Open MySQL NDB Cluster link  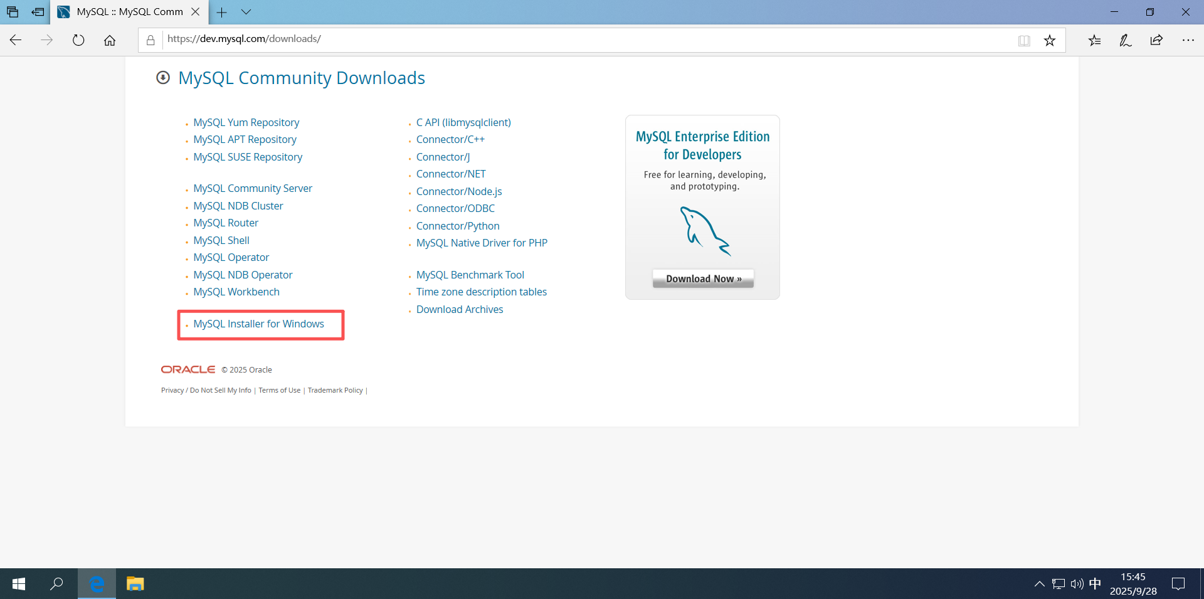[238, 206]
